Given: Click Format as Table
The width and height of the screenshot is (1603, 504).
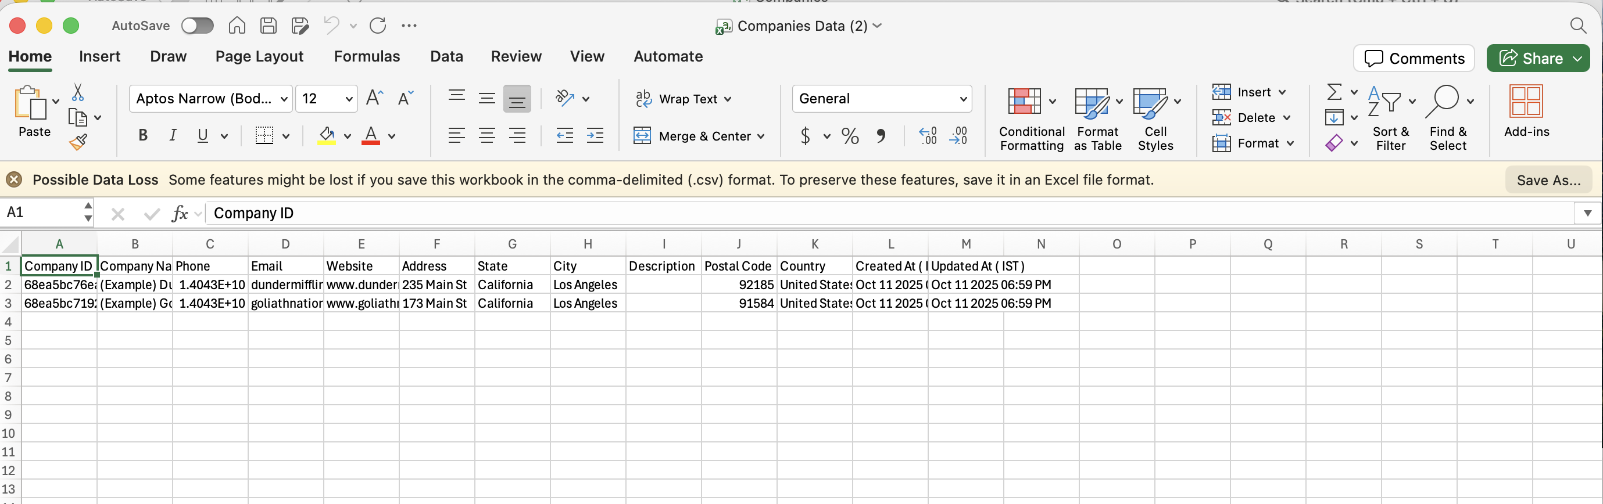Looking at the screenshot, I should [1098, 118].
